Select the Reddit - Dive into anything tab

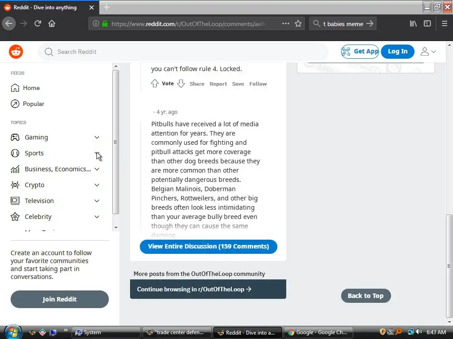pos(49,8)
